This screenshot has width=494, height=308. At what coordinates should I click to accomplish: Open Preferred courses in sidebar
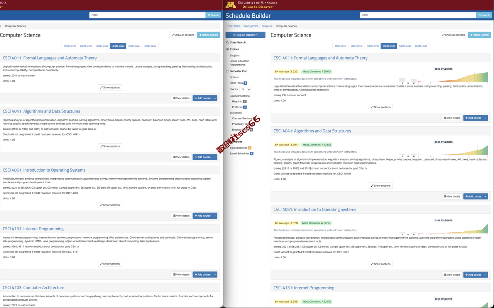(x=239, y=107)
